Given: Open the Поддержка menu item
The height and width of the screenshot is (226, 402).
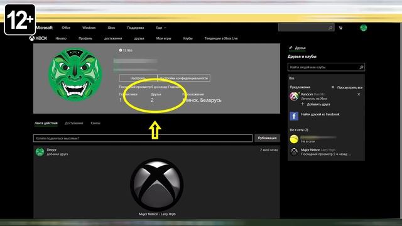Looking at the screenshot, I should pyautogui.click(x=136, y=28).
